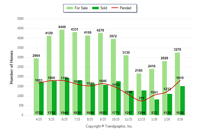Toggle the Sold series legend label
Image resolution: width=200 pixels, height=134 pixels.
point(104,8)
